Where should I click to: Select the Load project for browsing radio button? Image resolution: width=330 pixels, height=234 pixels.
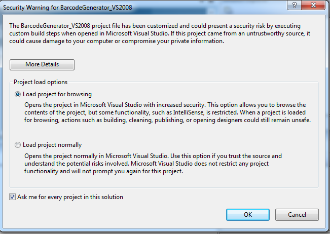(x=18, y=94)
